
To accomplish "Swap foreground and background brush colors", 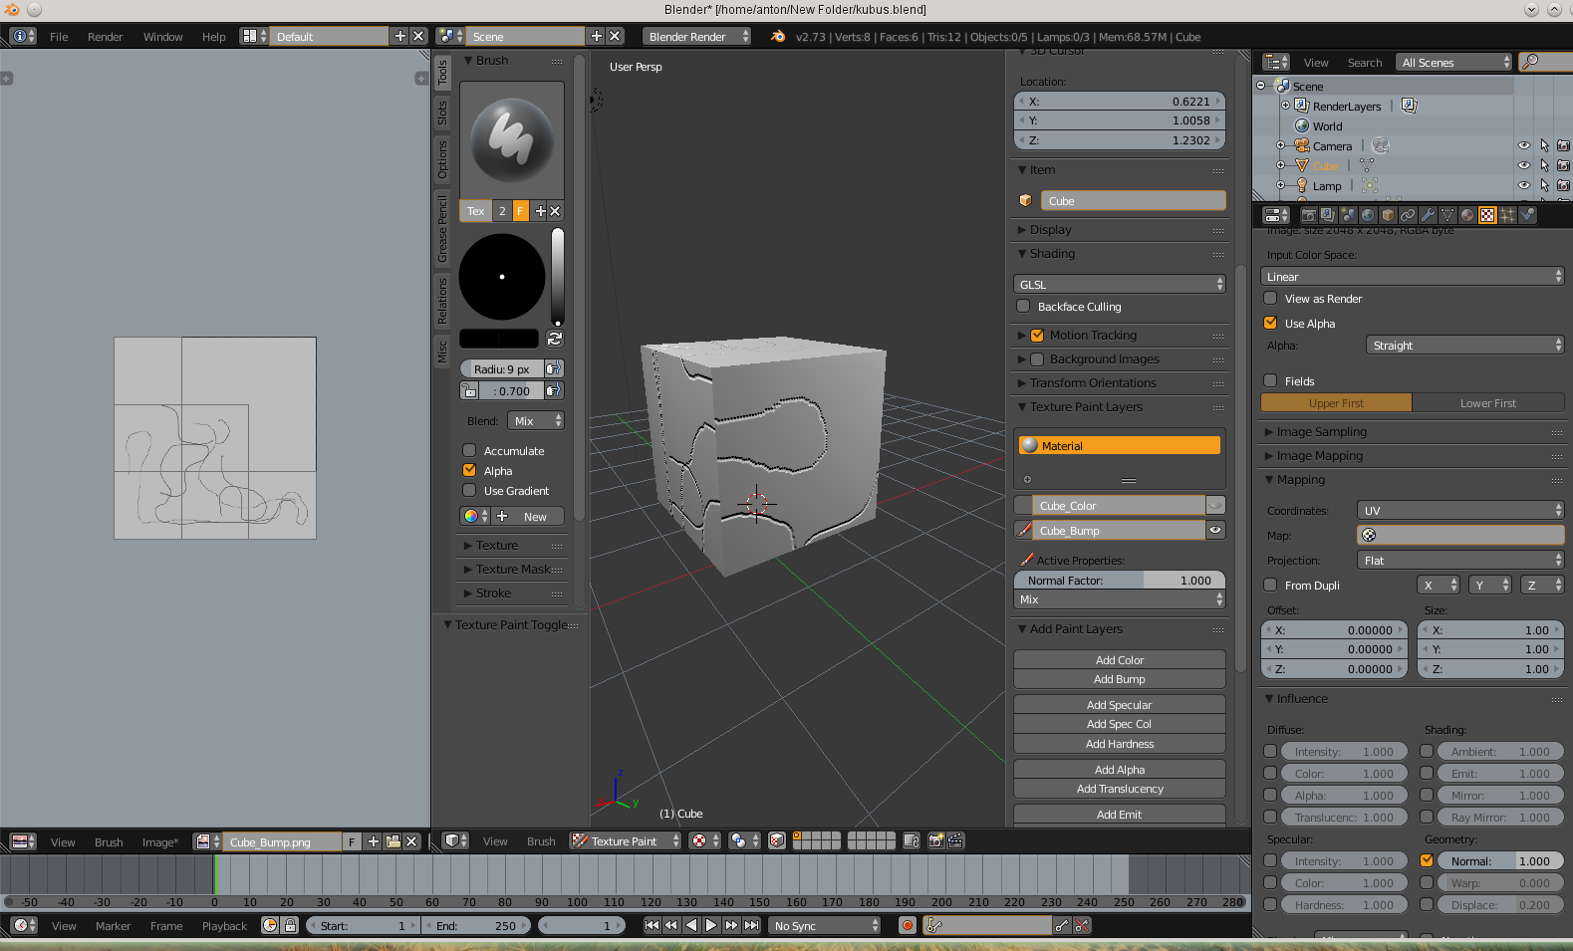I will pyautogui.click(x=555, y=339).
